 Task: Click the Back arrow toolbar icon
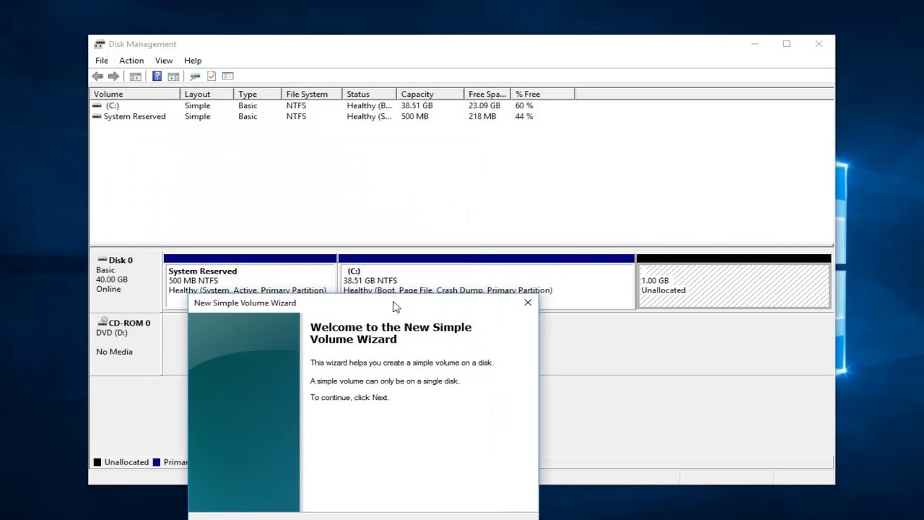[x=97, y=77]
